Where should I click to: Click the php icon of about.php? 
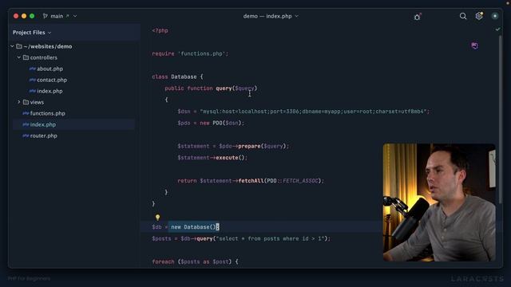(x=32, y=69)
